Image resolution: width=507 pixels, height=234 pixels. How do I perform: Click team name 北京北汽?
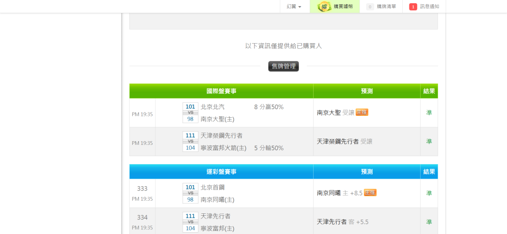(213, 106)
